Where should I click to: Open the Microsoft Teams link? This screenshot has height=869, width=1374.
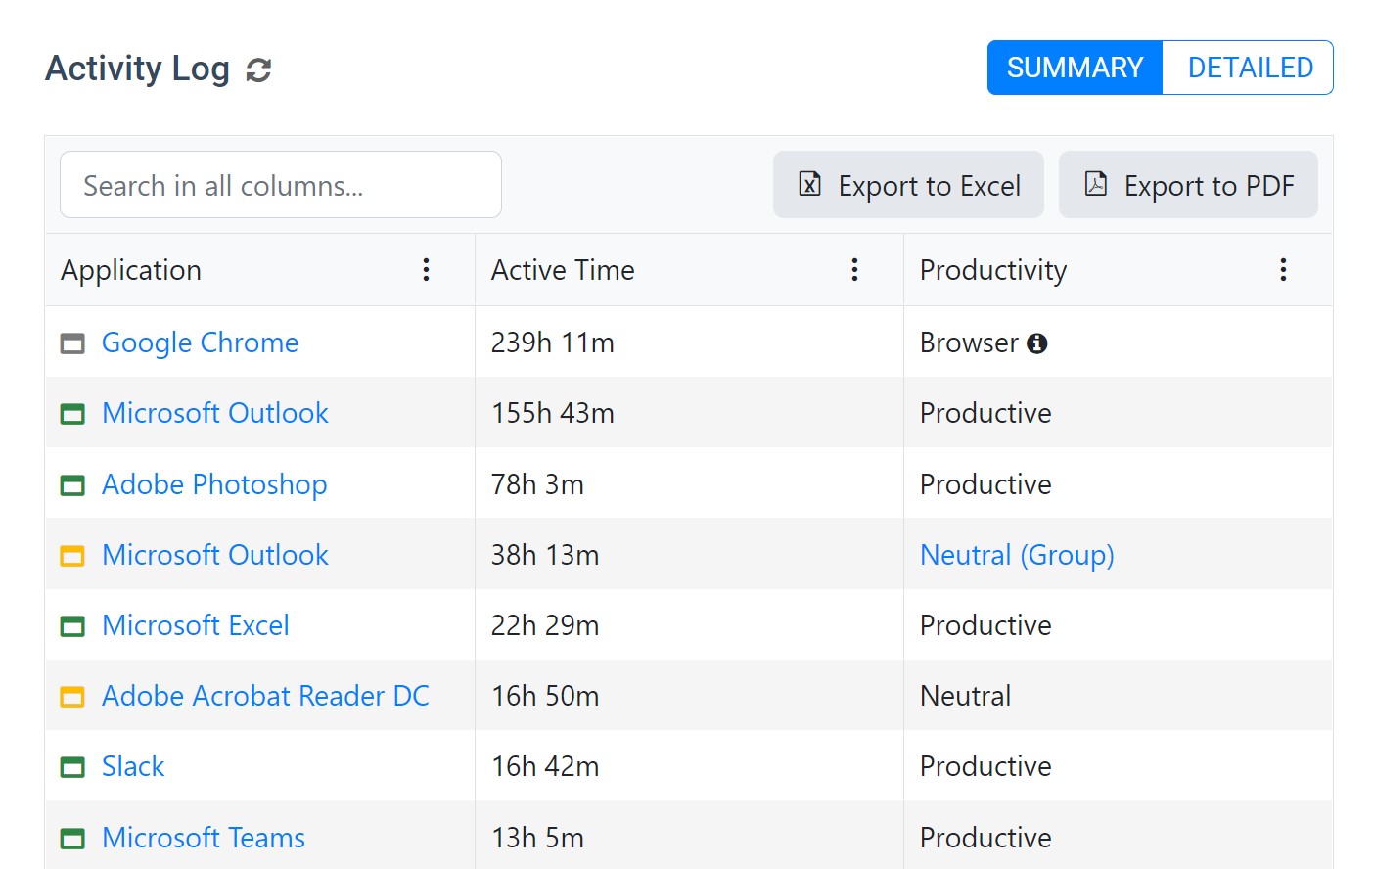pyautogui.click(x=204, y=838)
